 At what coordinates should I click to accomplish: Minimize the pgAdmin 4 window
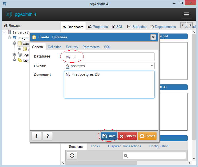(x=174, y=3)
